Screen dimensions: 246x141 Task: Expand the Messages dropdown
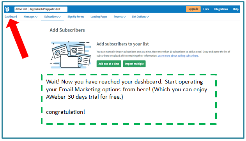click(30, 17)
